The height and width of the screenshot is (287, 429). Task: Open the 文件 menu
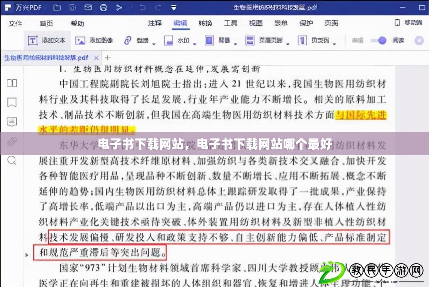coord(15,24)
